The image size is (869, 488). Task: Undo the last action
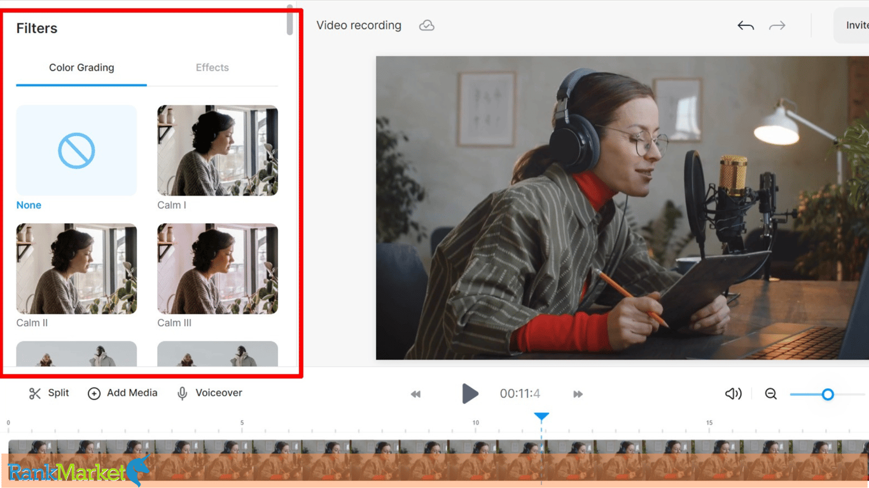tap(746, 25)
